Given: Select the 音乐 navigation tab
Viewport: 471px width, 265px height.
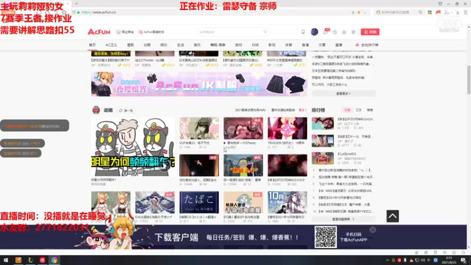Looking at the screenshot, I should point(197,45).
